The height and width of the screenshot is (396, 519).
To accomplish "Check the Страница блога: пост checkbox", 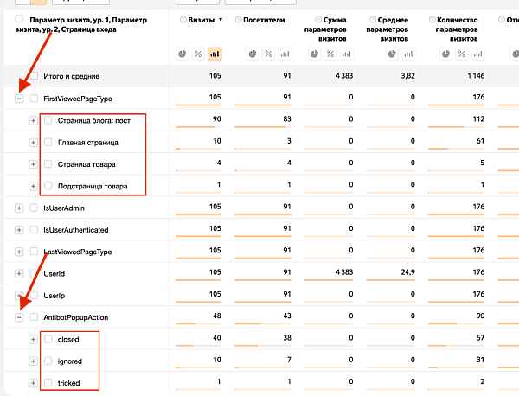I will [x=48, y=120].
